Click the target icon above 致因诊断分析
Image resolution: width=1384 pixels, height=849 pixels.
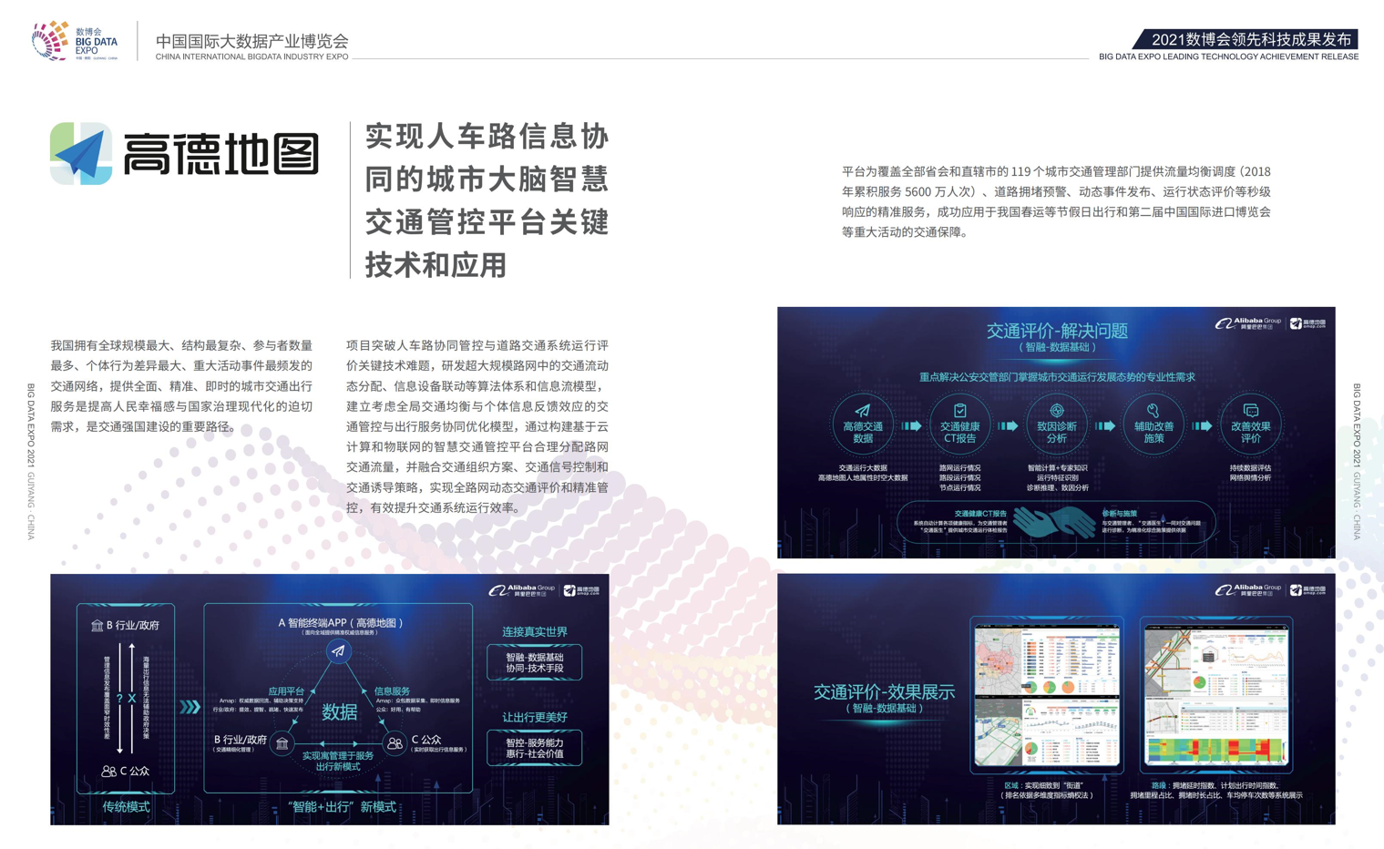click(x=1056, y=410)
